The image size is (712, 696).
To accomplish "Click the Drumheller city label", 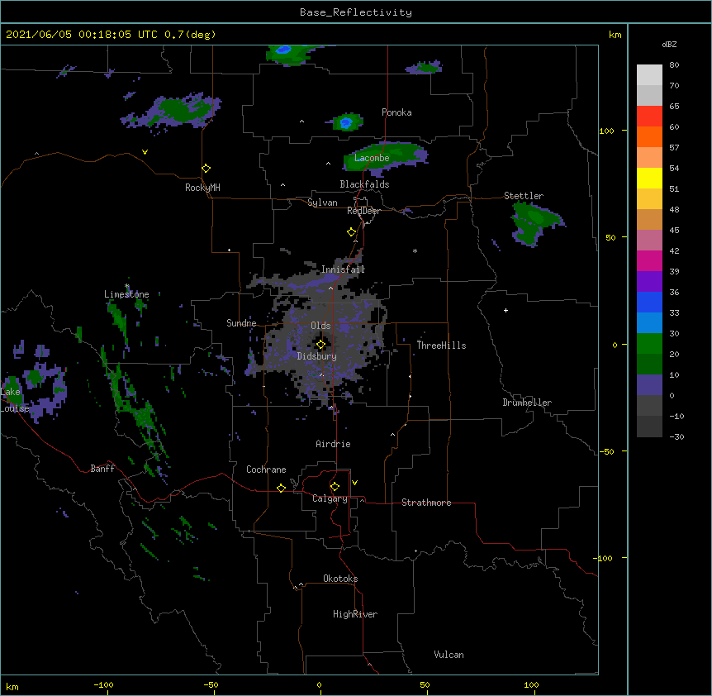I will pos(527,403).
